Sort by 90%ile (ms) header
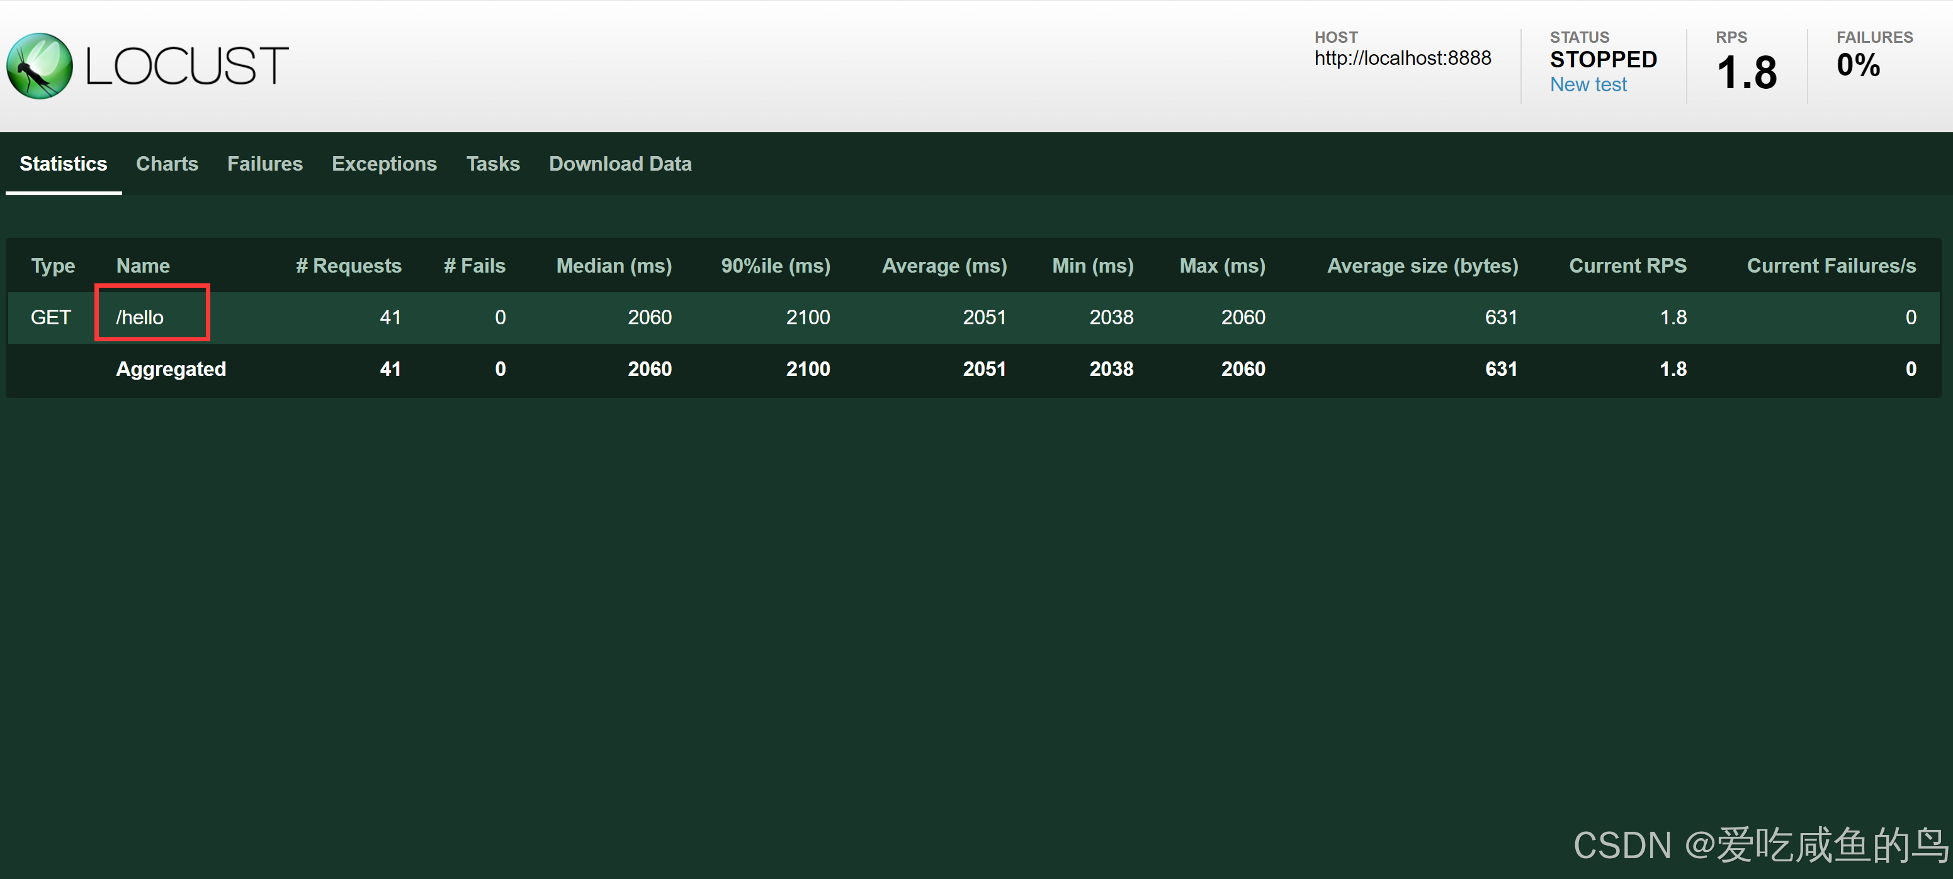This screenshot has height=879, width=1953. click(775, 266)
